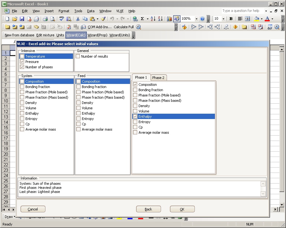286x228 pixels.
Task: Uncheck Number of phases
Action: (22, 67)
